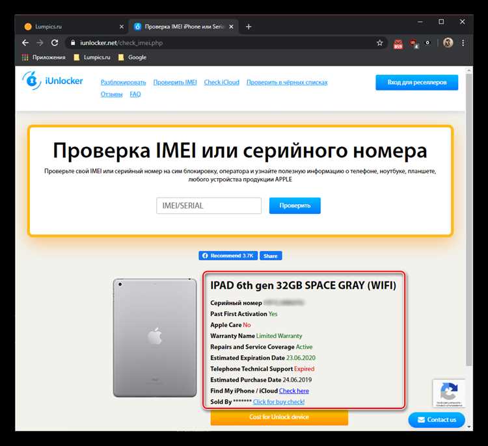This screenshot has width=488, height=446.
Task: Click the blurred serial number value
Action: [284, 302]
